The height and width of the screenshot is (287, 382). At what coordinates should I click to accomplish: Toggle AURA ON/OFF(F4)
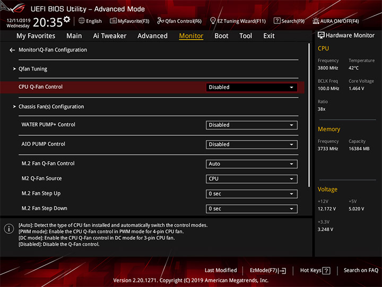point(340,21)
